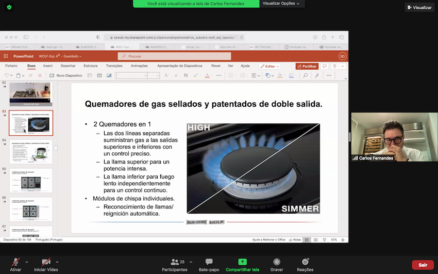Open the font name combo box
Viewport: 438px width, 274px height.
point(131,75)
